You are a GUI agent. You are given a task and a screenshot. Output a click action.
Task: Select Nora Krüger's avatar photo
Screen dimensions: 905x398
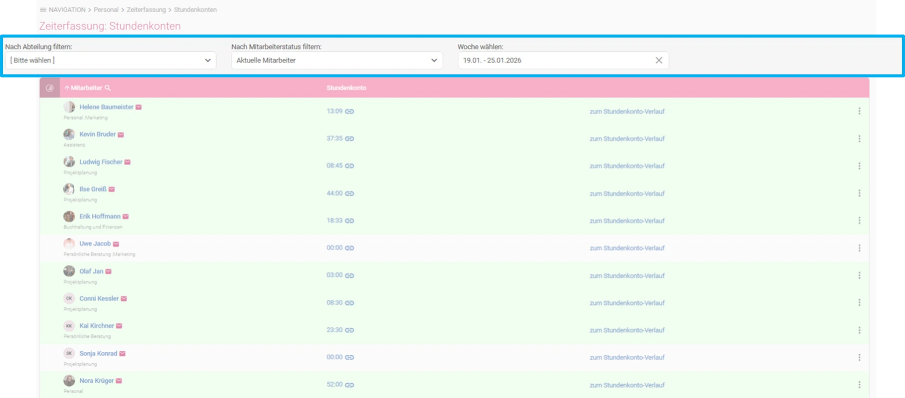click(x=69, y=381)
